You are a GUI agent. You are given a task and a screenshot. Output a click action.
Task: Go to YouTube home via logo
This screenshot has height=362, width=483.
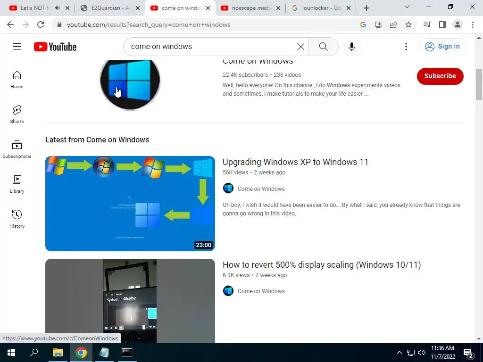55,47
